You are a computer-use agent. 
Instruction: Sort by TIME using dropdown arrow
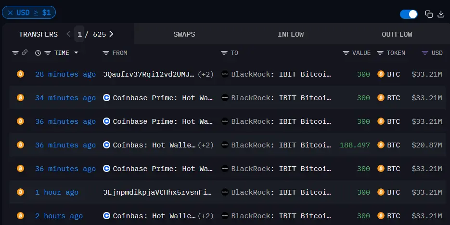[76, 53]
